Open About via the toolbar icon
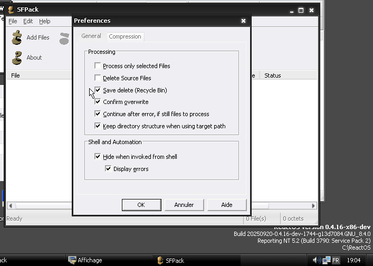 point(17,58)
